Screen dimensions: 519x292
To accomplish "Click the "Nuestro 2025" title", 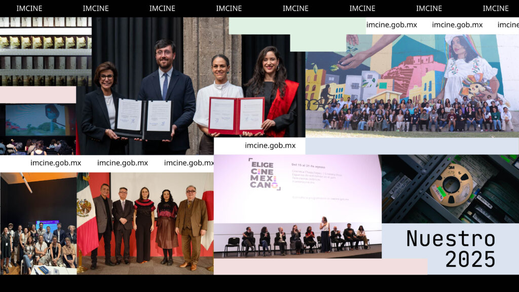I will pyautogui.click(x=450, y=248).
